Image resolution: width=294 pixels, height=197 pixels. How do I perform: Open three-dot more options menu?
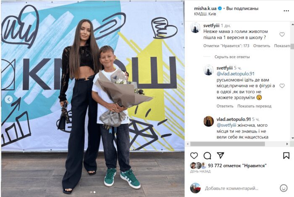coord(286,11)
